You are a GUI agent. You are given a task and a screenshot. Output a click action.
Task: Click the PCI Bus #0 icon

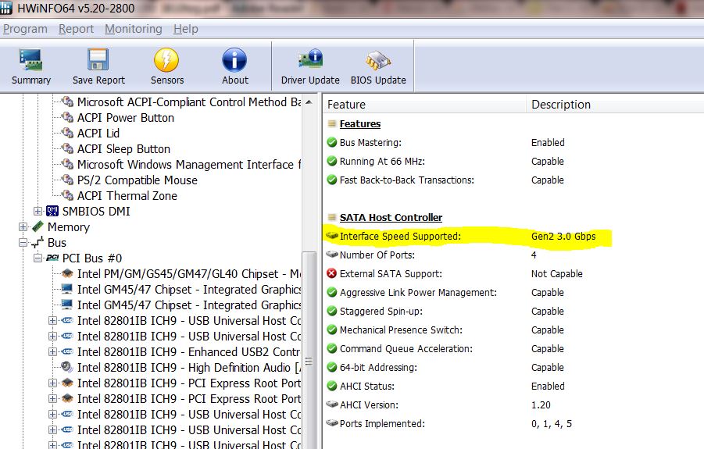click(52, 258)
